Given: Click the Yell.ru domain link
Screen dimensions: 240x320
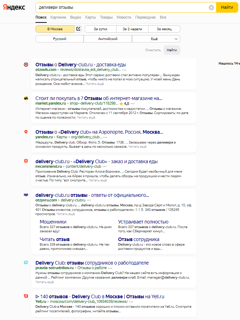Looking at the screenshot, I should click(41, 301).
